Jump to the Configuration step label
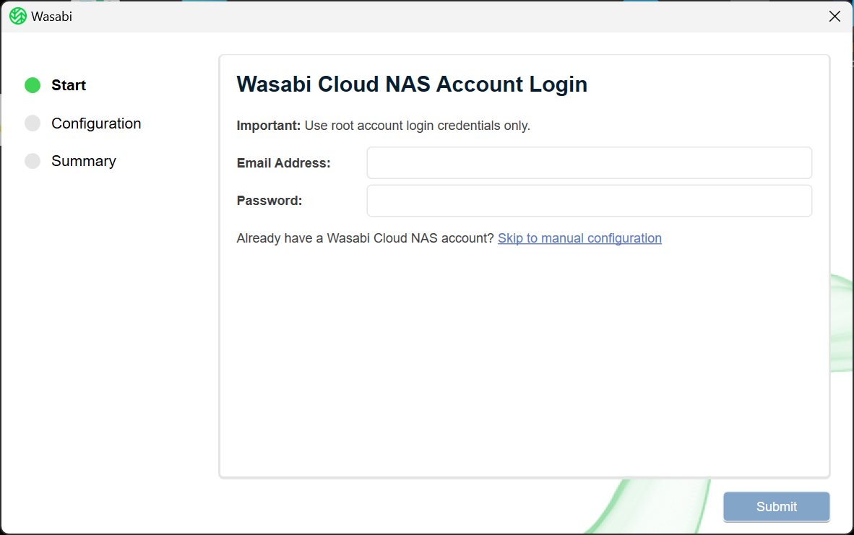 coord(96,123)
